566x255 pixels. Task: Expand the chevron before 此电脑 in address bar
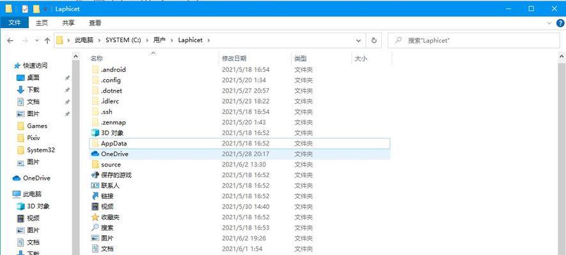[x=68, y=40]
